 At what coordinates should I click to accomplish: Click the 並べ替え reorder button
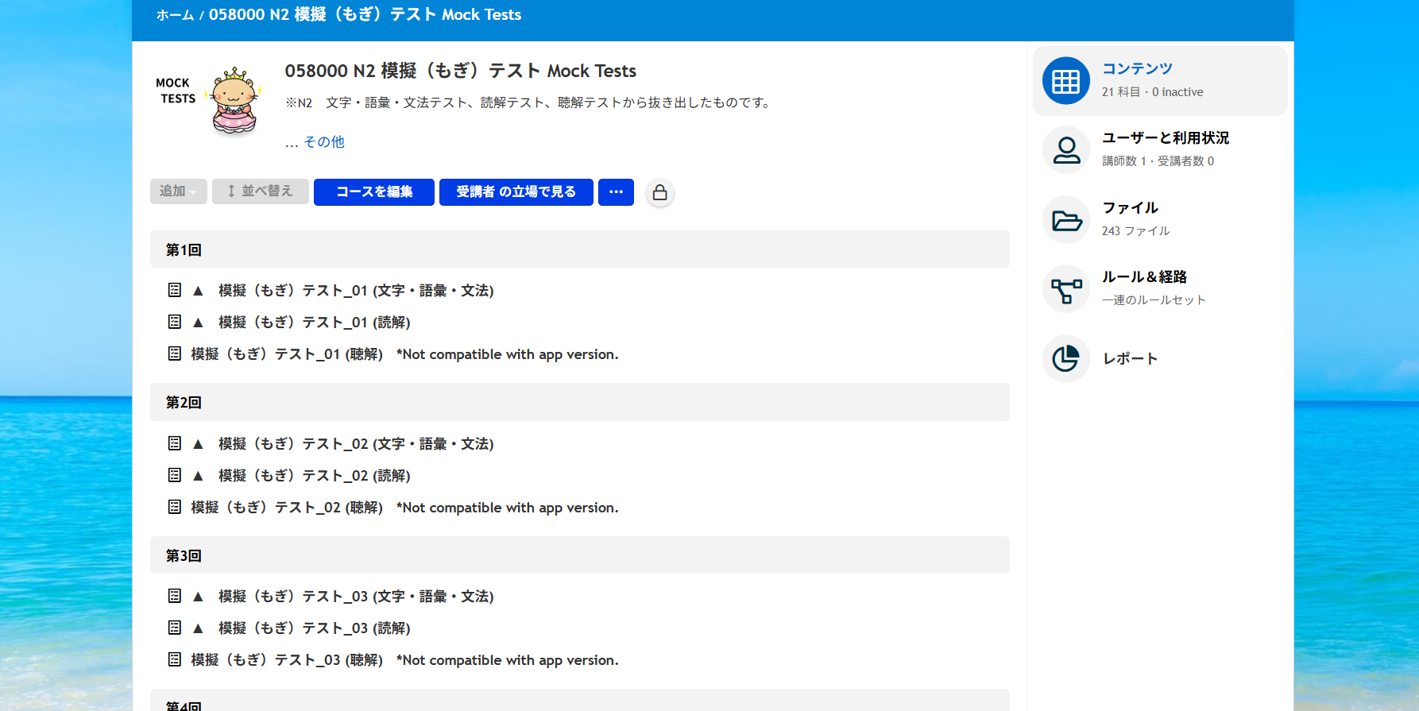coord(260,191)
